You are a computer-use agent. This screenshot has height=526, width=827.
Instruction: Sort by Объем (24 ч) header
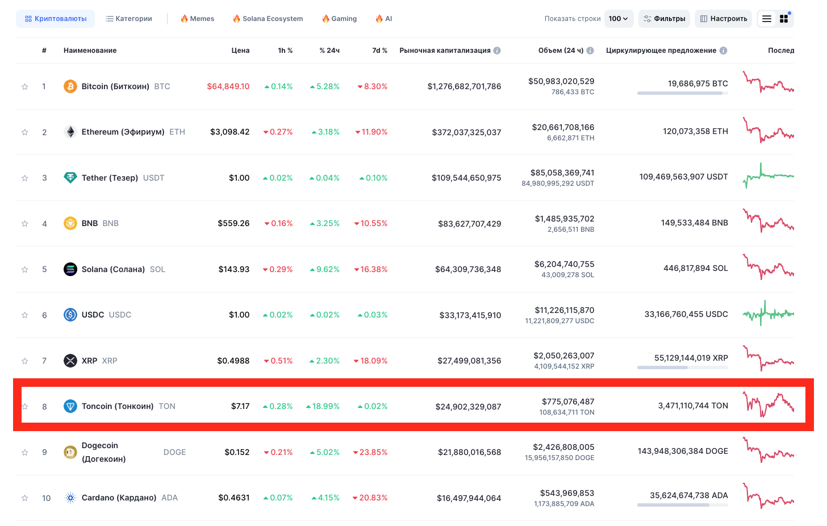pyautogui.click(x=561, y=51)
